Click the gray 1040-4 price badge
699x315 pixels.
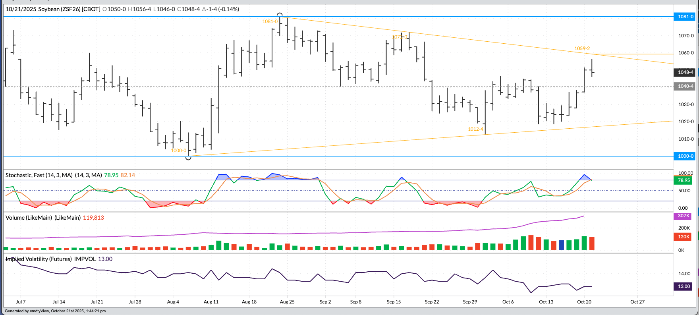pos(685,86)
